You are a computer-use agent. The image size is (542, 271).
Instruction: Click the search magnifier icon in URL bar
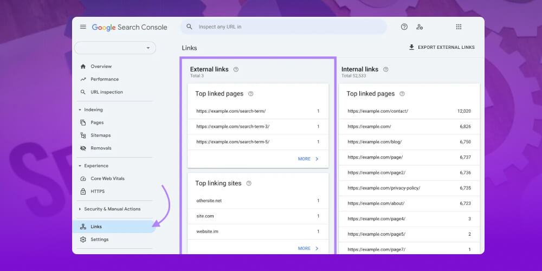point(190,27)
